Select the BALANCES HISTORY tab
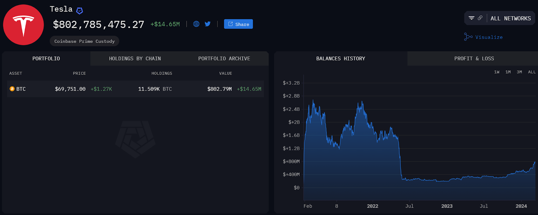The width and height of the screenshot is (538, 215). pyautogui.click(x=341, y=58)
